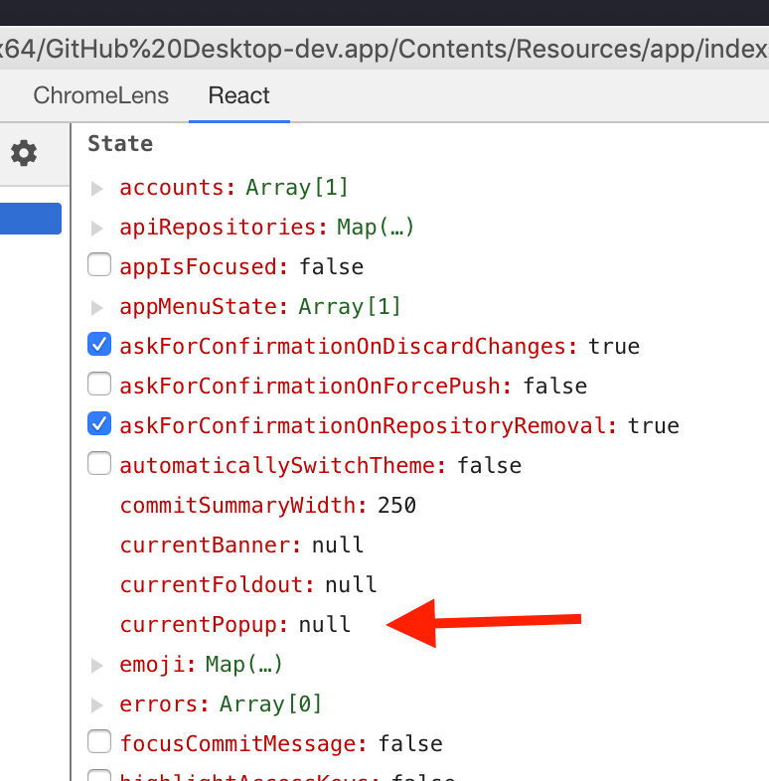Screen dimensions: 769x781
Task: Click the currentFoldout null value
Action: [x=351, y=584]
